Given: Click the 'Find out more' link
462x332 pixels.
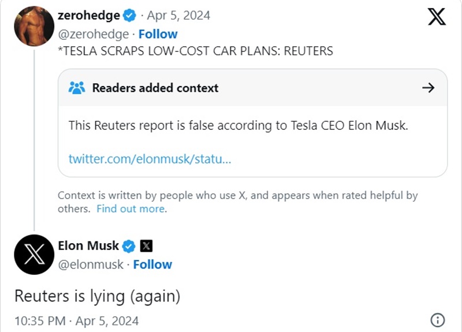Looking at the screenshot, I should pos(131,209).
